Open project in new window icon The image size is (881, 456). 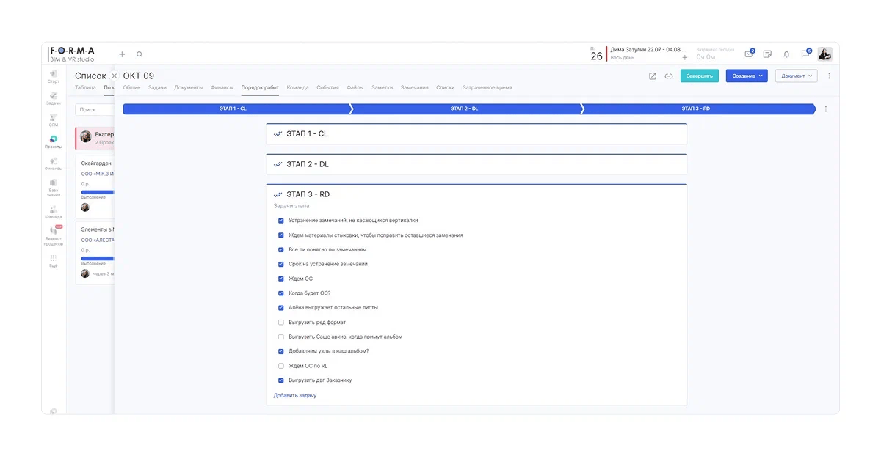click(653, 76)
